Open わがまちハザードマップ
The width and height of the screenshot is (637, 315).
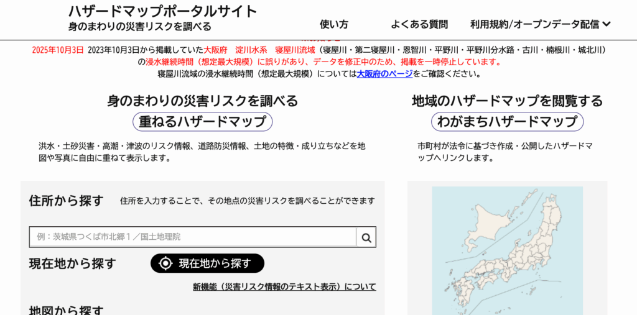point(507,121)
